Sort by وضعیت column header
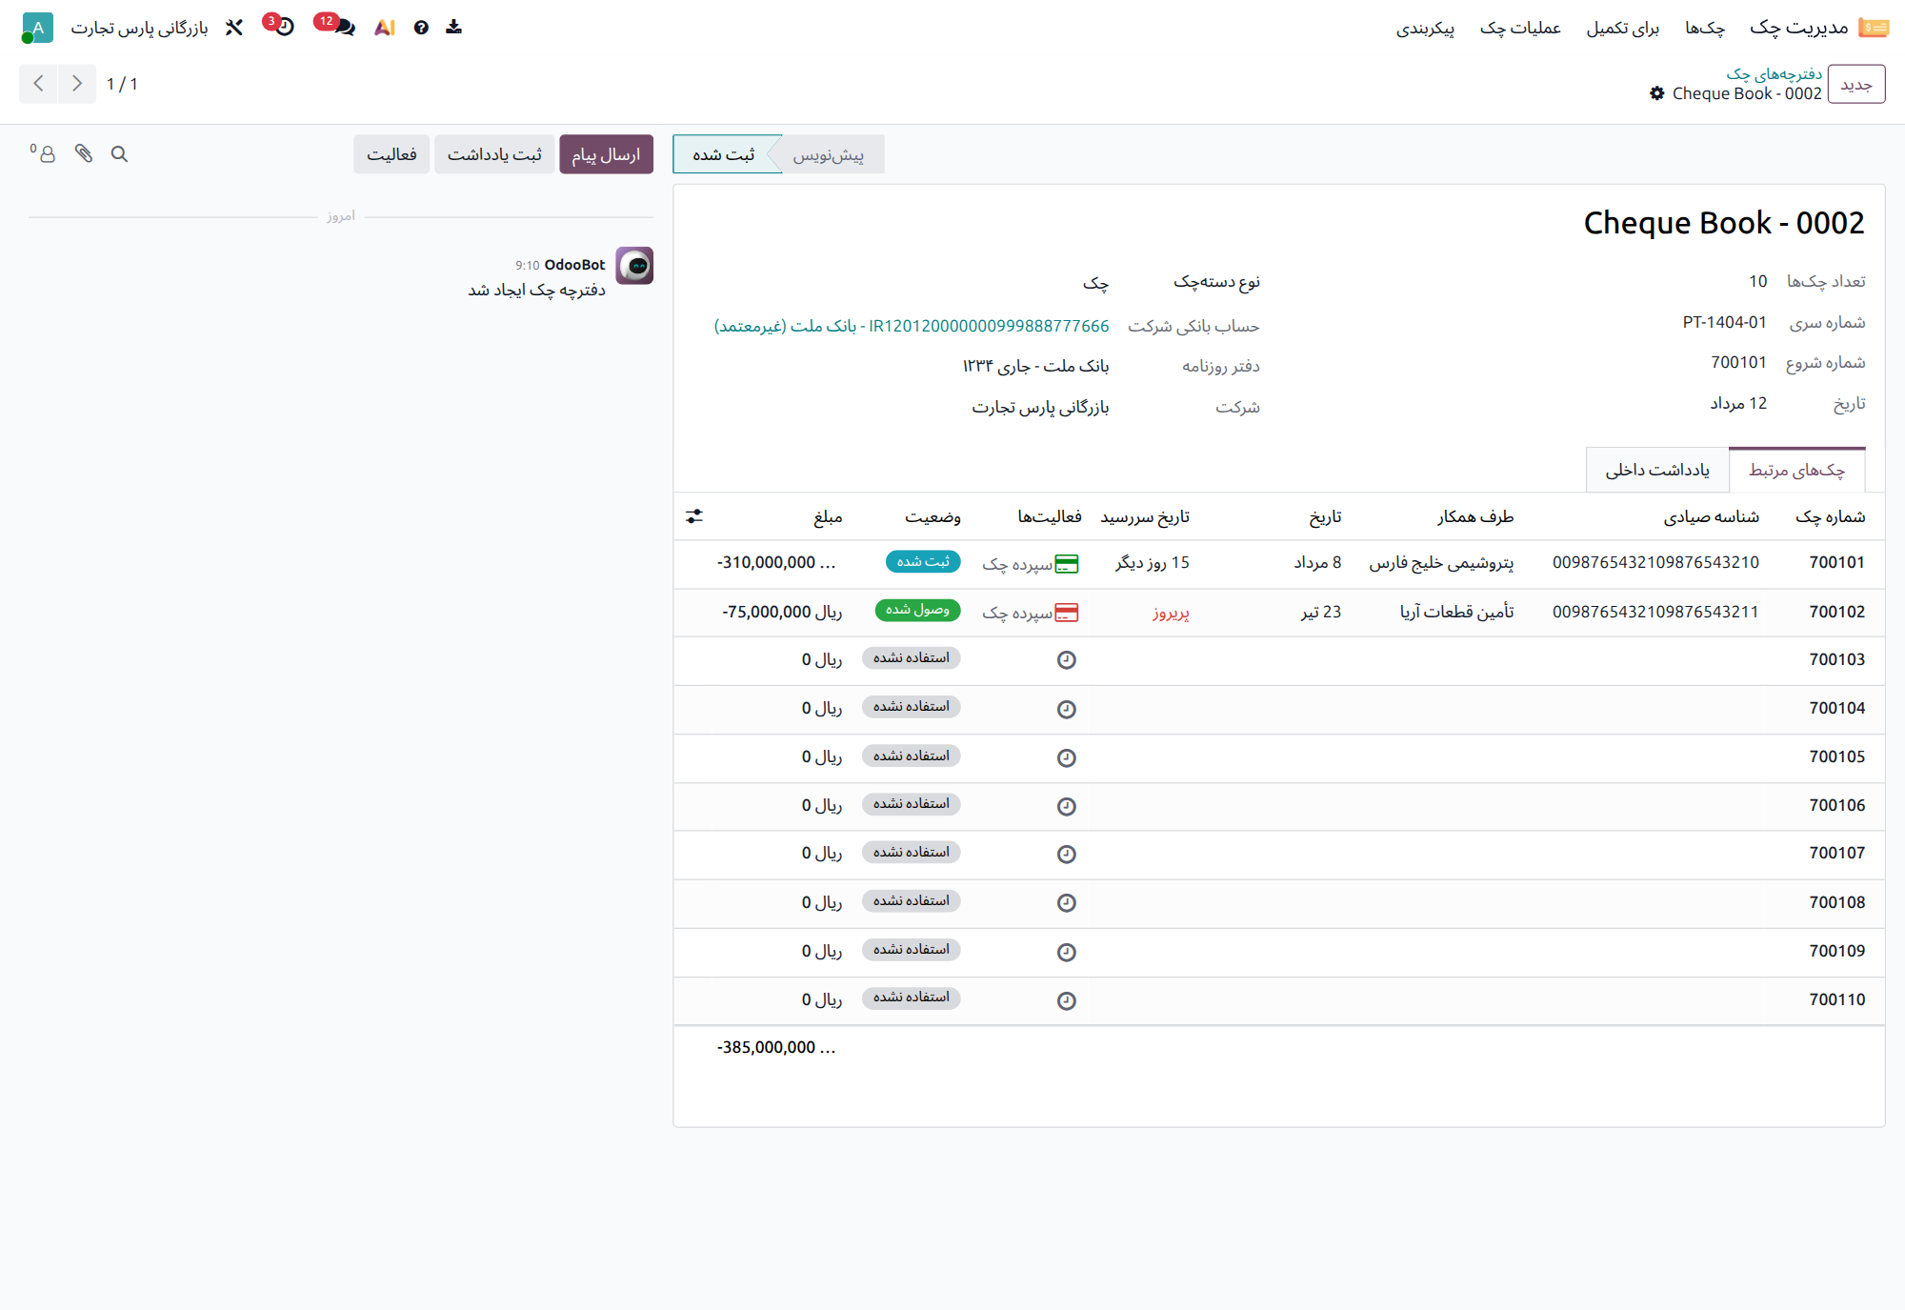Screen dimensions: 1905x1310 (x=932, y=516)
